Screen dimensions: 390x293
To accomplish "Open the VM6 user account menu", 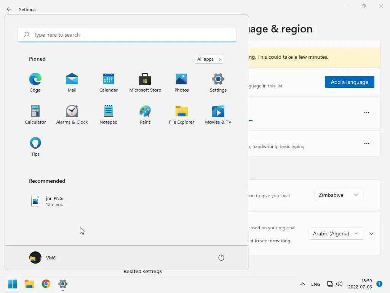I will (x=43, y=258).
